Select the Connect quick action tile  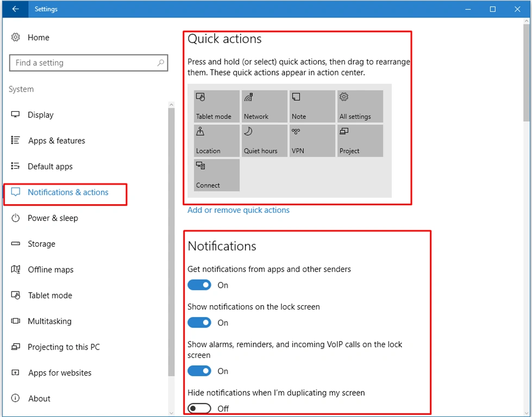pyautogui.click(x=216, y=175)
